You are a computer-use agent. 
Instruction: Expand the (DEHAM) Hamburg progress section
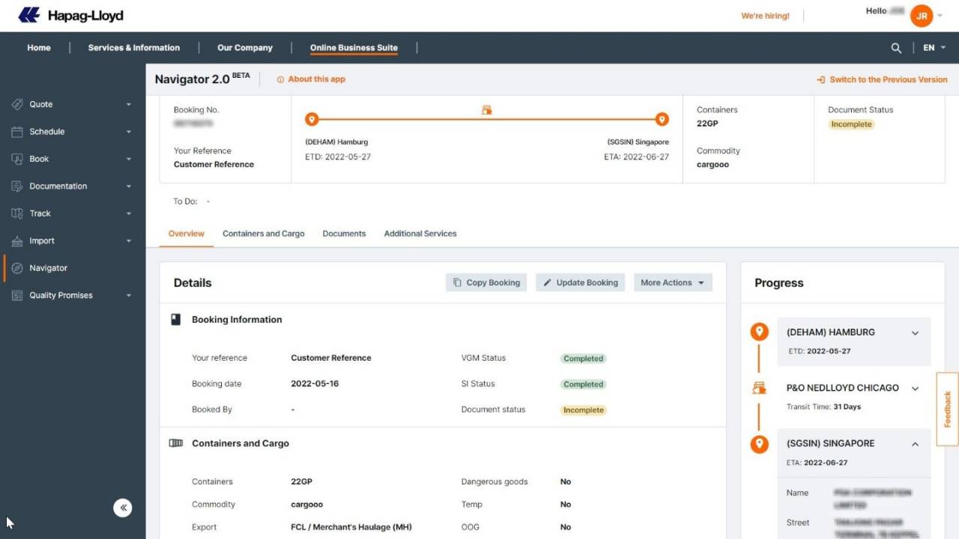click(x=914, y=333)
